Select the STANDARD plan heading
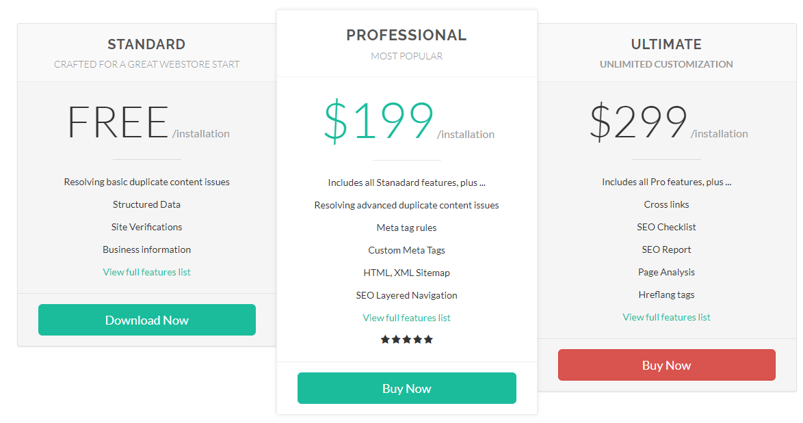The image size is (803, 423). coord(146,44)
